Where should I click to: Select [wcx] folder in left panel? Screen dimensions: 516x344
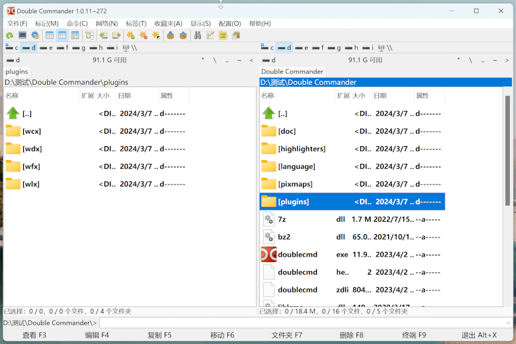[x=97, y=131]
